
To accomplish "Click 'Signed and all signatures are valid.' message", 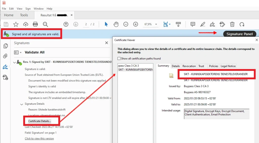I will [35, 34].
